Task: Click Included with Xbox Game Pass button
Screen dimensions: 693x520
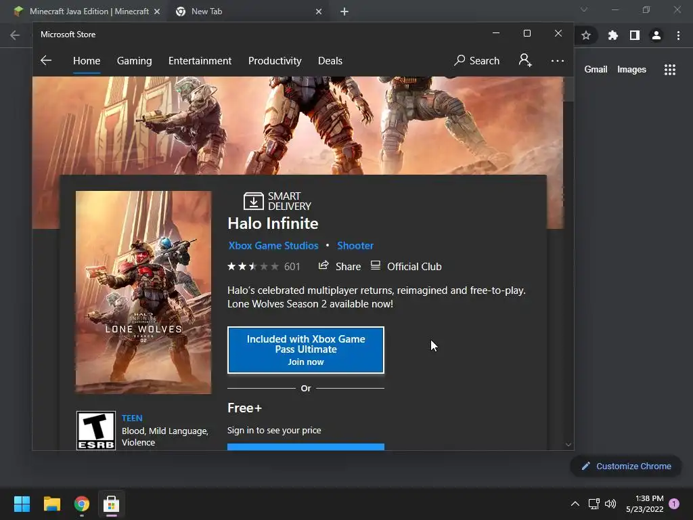Action: point(306,350)
